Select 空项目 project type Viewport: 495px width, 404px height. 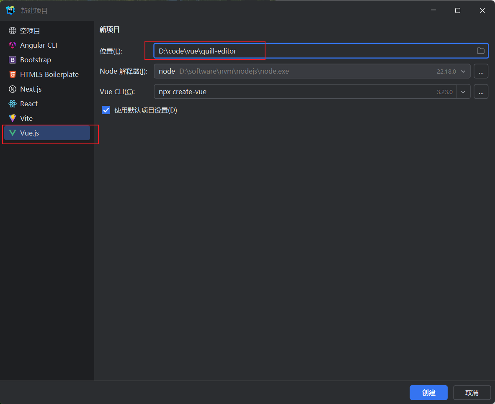click(x=47, y=31)
